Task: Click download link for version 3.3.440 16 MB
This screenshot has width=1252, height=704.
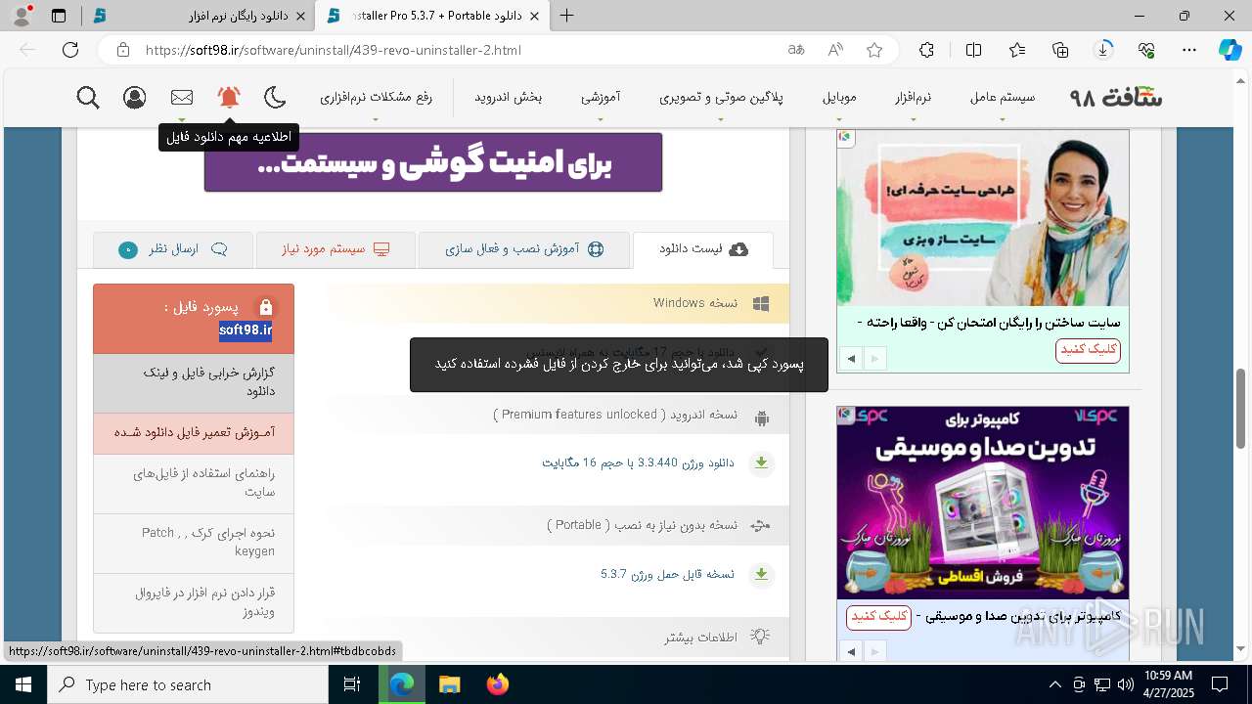Action: pyautogui.click(x=638, y=462)
